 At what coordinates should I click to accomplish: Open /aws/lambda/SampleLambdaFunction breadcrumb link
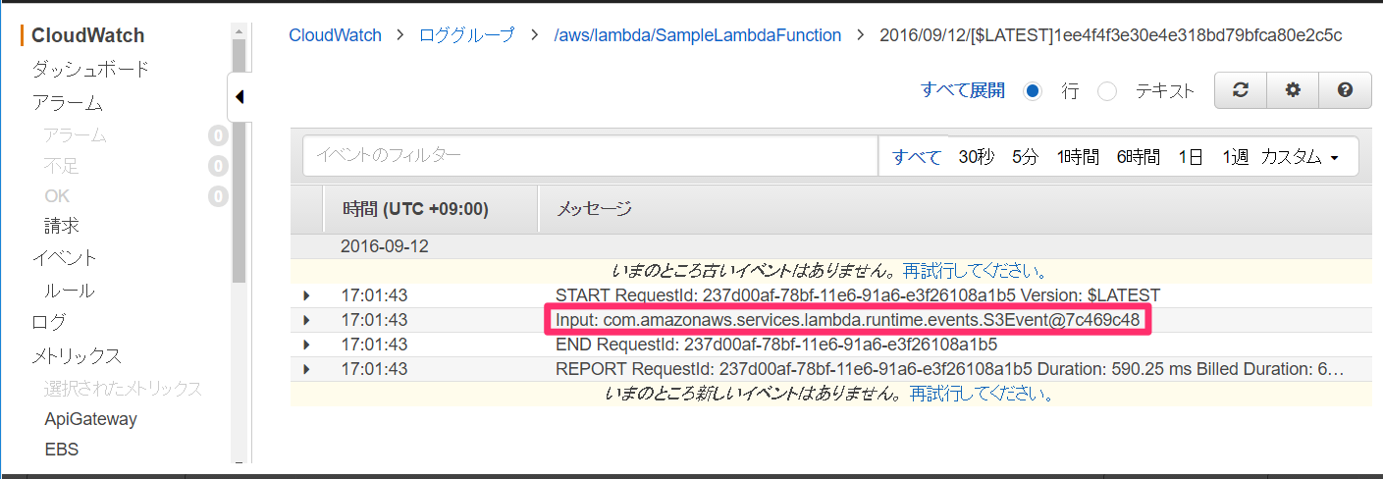pyautogui.click(x=697, y=35)
